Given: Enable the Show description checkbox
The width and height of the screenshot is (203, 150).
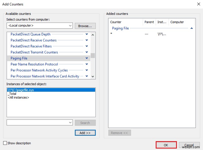Looking at the screenshot, I should (5, 143).
